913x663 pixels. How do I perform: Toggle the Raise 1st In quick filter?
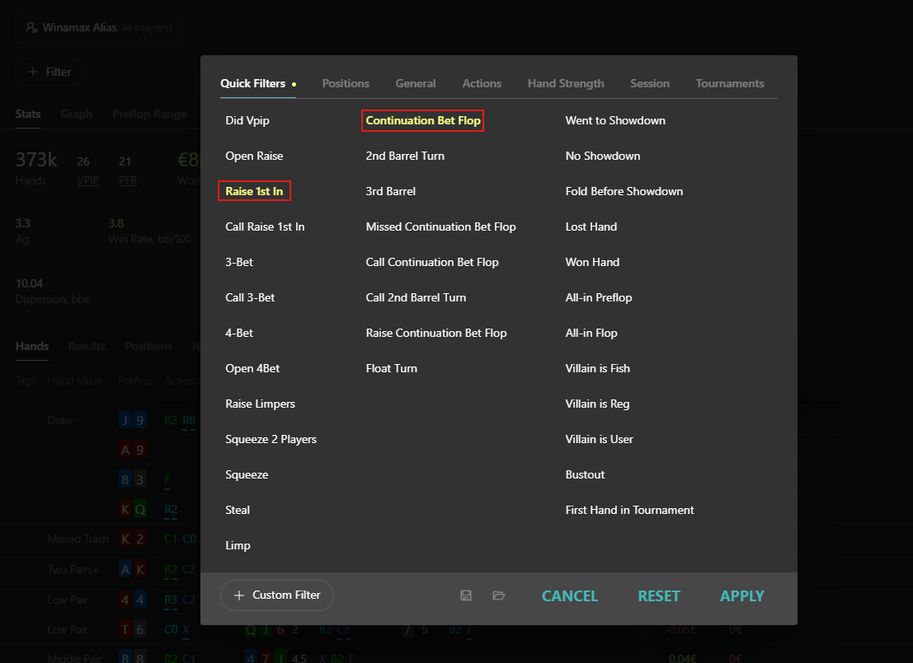coord(255,191)
